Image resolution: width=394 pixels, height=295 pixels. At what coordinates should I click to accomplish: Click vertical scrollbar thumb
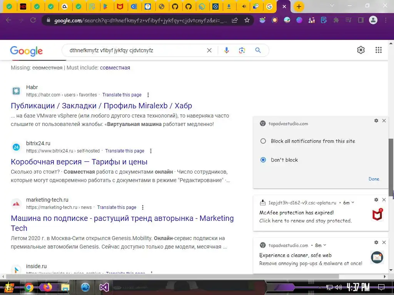point(391,167)
